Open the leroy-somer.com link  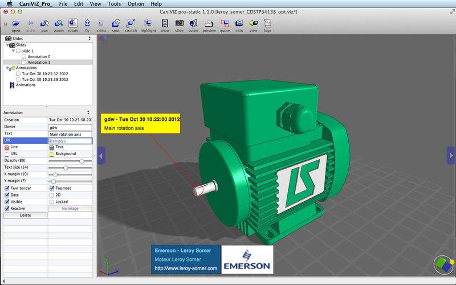pos(186,268)
